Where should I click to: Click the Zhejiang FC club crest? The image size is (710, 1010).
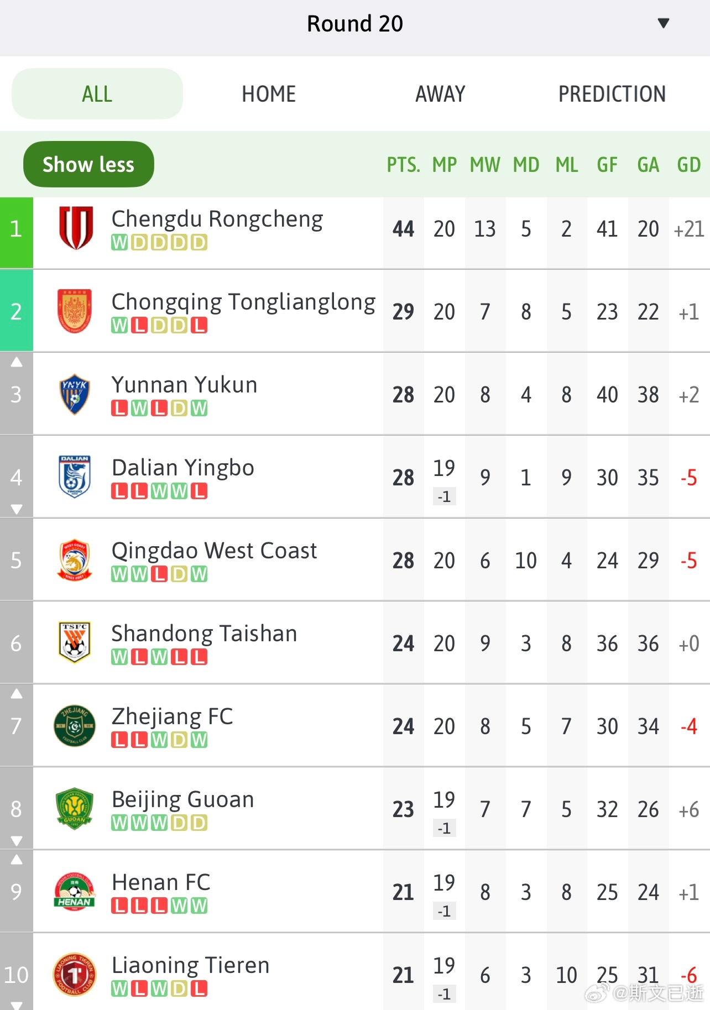[75, 725]
